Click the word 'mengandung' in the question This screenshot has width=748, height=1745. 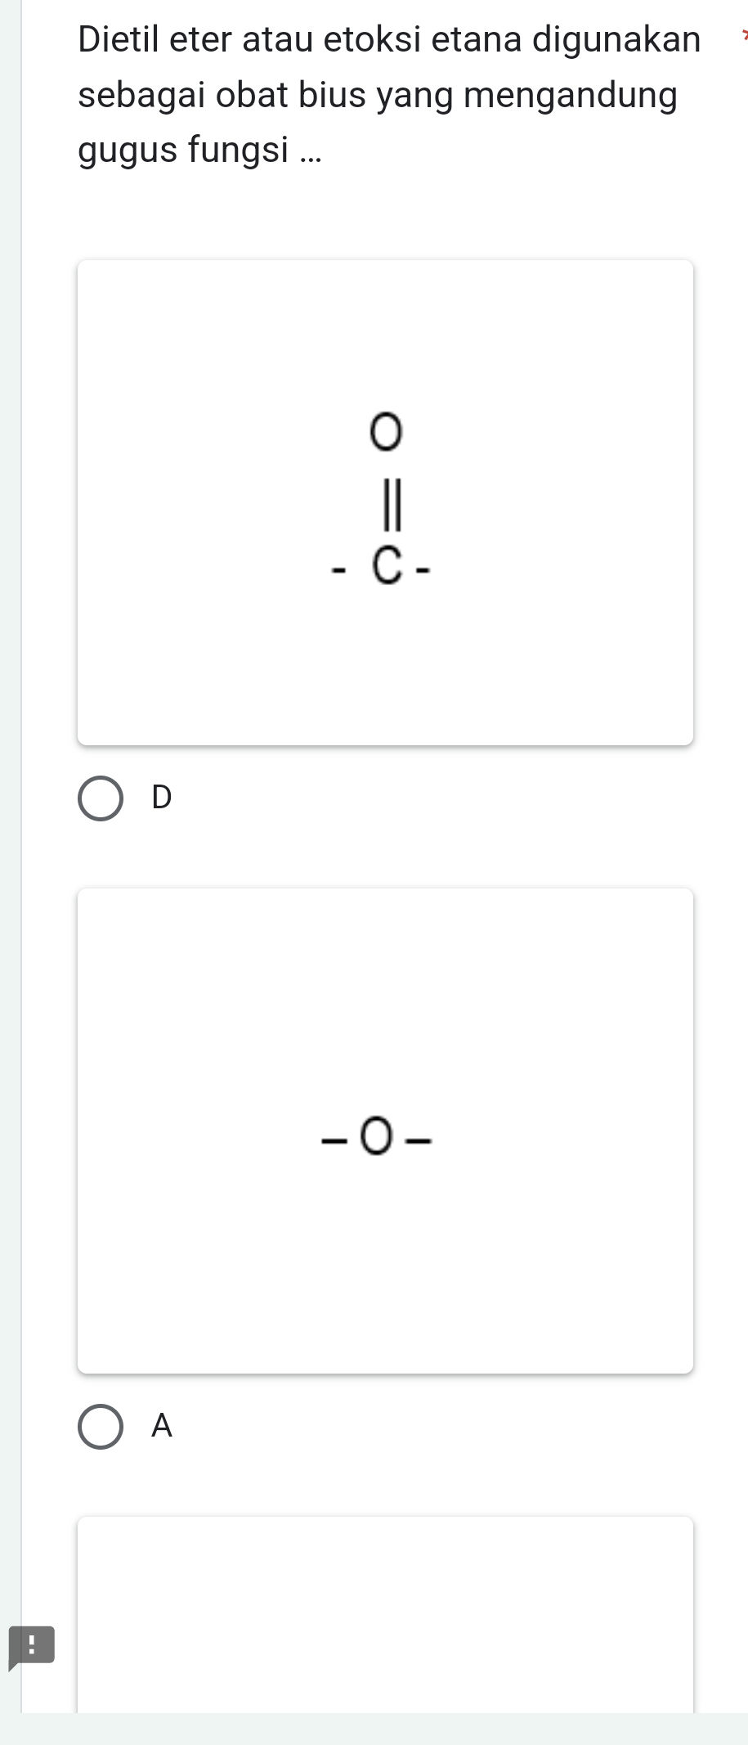click(x=571, y=95)
